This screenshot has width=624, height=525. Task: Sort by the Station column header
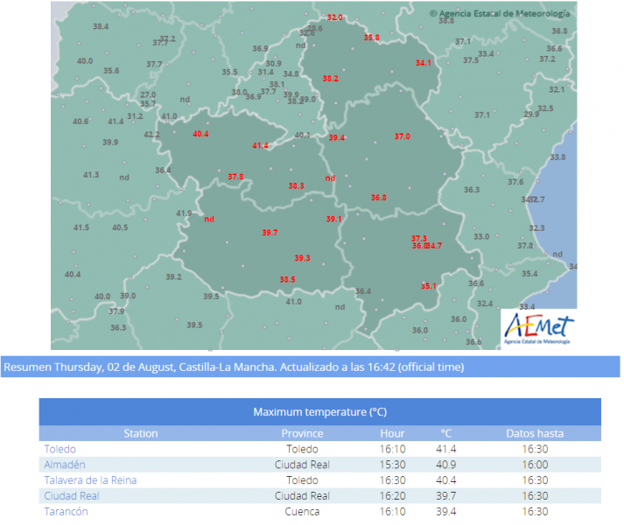[141, 433]
